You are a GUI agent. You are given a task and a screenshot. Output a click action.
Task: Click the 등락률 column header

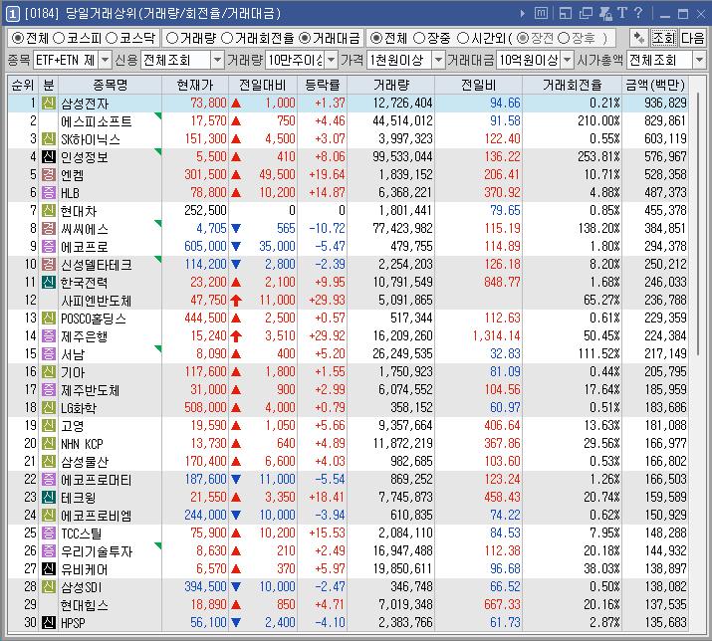tap(322, 85)
